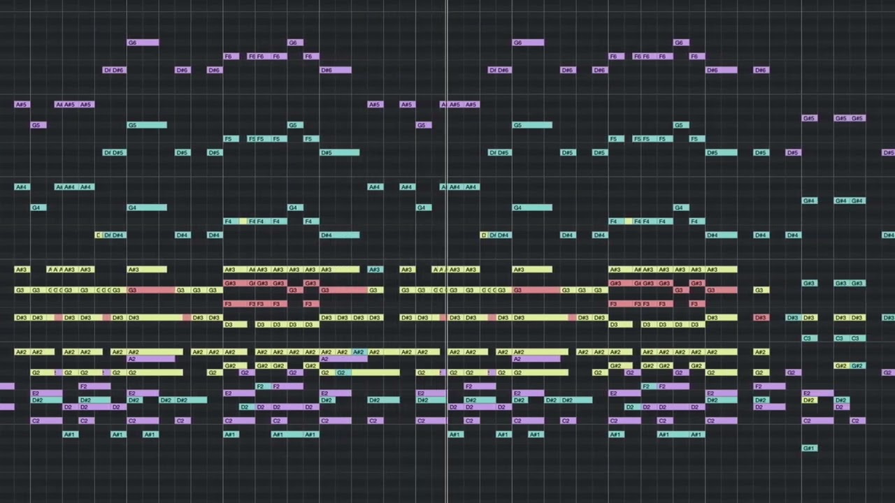
Task: Select the teal D#3 note right after the red D#3
Action: (x=794, y=318)
